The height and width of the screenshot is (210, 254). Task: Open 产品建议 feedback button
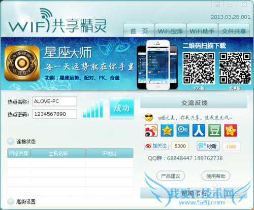(x=171, y=176)
